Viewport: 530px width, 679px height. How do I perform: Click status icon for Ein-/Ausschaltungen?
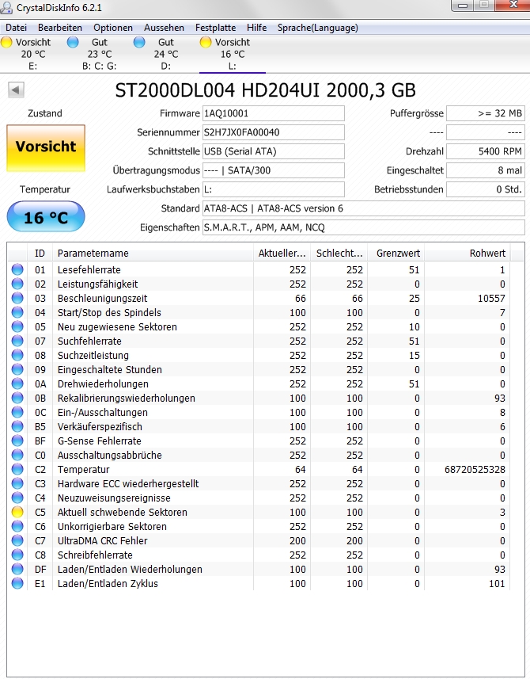pyautogui.click(x=17, y=413)
